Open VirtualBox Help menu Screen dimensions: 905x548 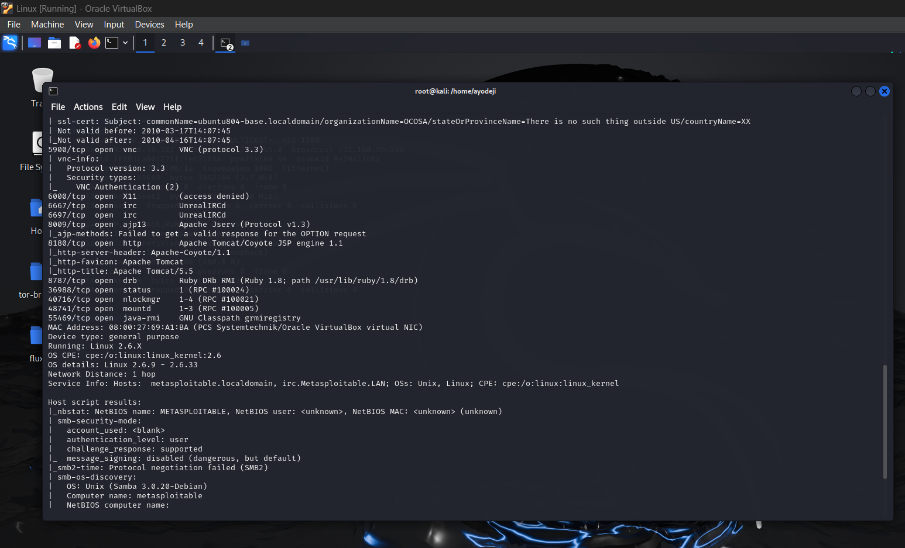pyautogui.click(x=184, y=25)
